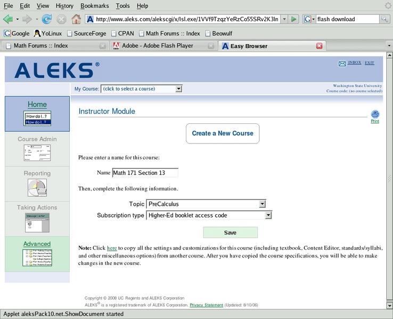This screenshot has height=319, width=393.
Task: Open the Course Admin thumbnail
Action: [37, 153]
